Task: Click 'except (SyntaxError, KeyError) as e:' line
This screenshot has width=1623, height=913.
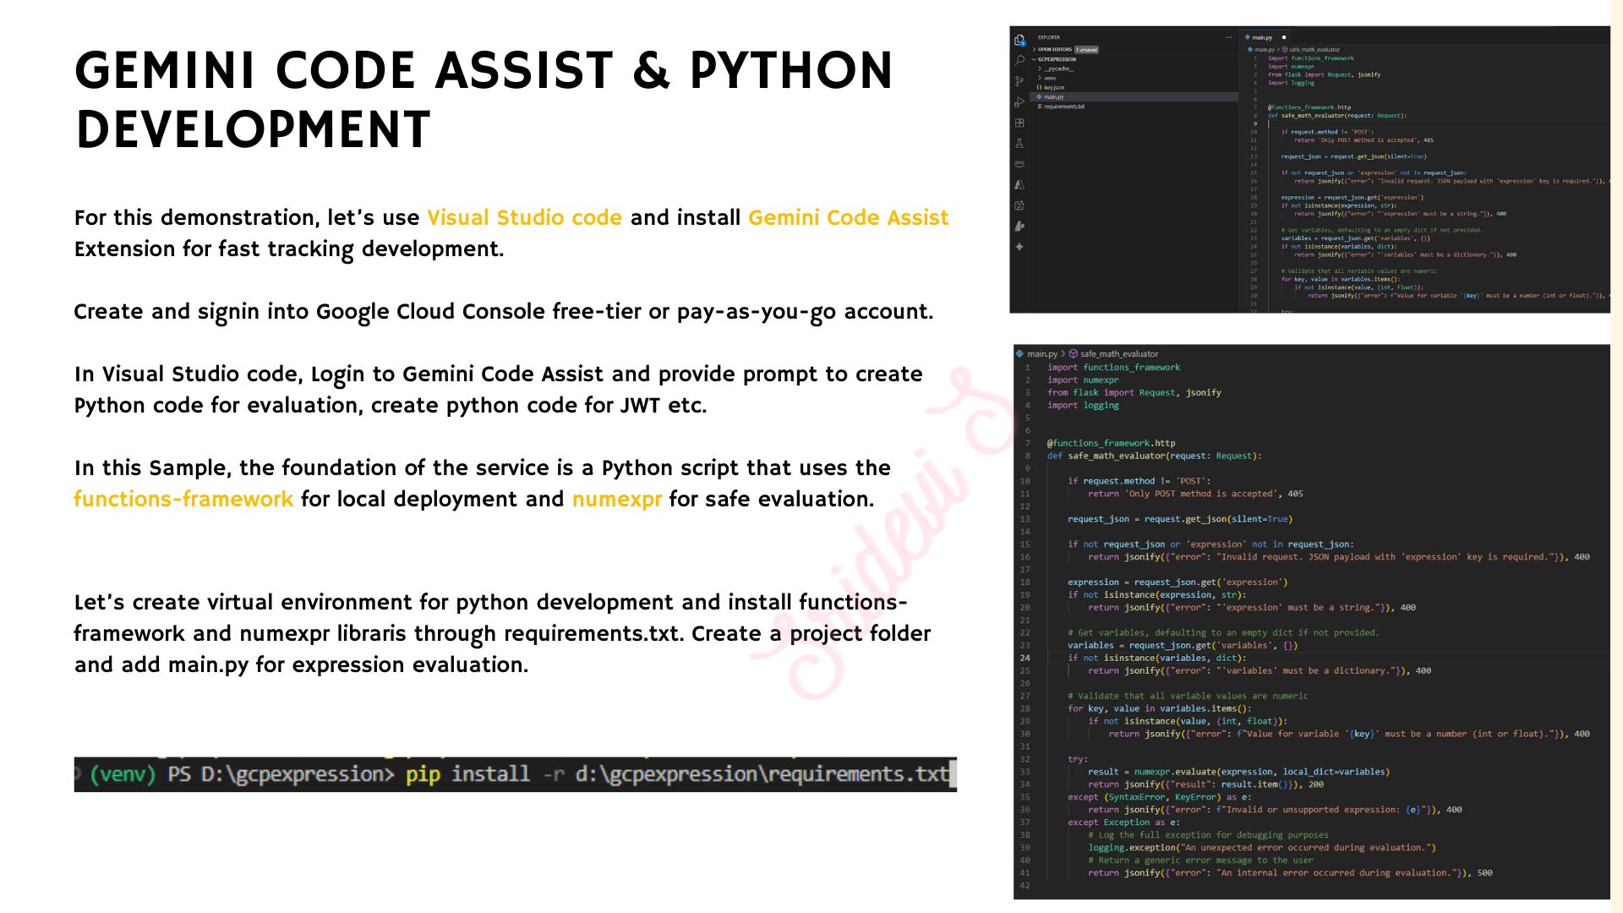Action: coord(1159,797)
